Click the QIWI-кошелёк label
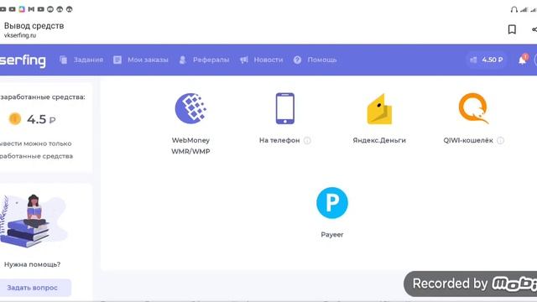537x302 pixels. (x=468, y=140)
